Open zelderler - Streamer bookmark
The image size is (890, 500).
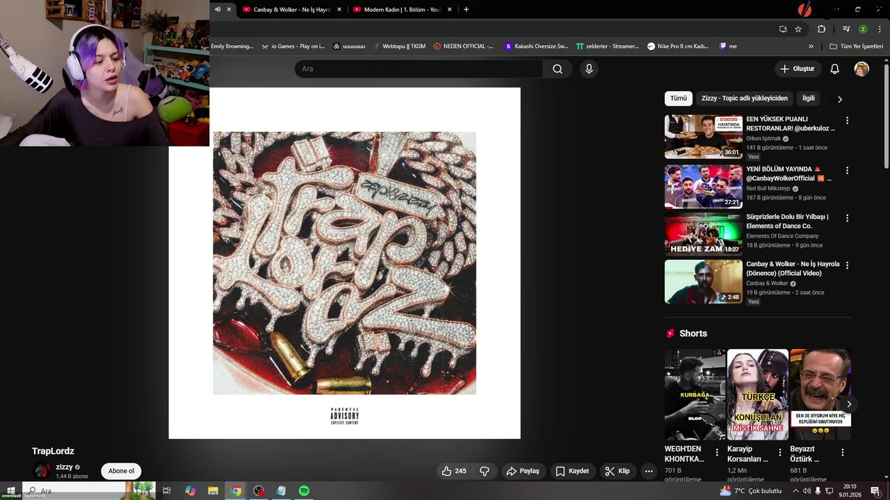pyautogui.click(x=607, y=47)
